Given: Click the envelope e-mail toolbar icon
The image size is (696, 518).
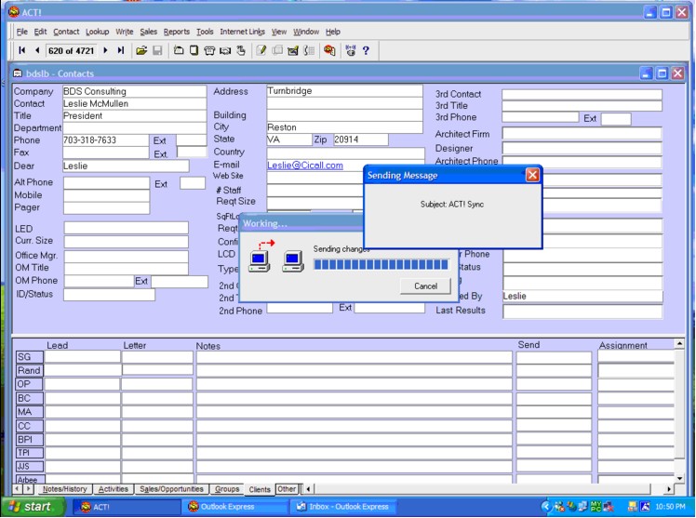Looking at the screenshot, I should coord(293,50).
